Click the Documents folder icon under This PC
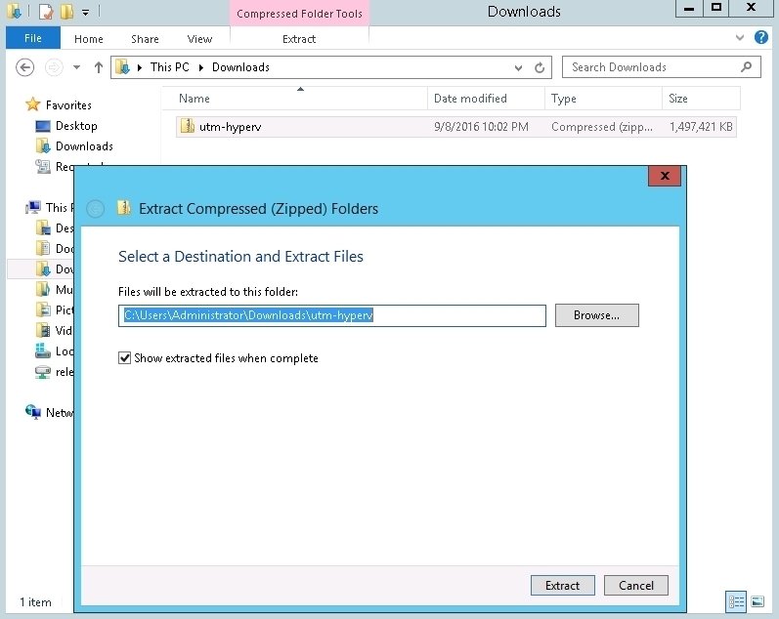 point(43,248)
